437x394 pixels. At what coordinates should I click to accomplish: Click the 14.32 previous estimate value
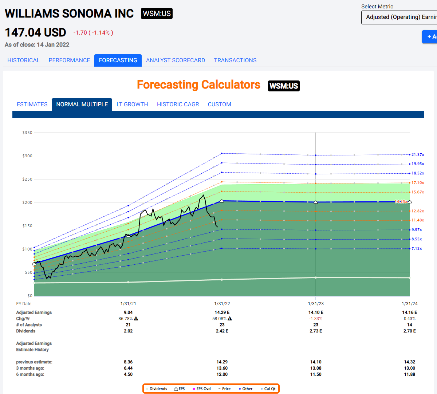point(410,362)
